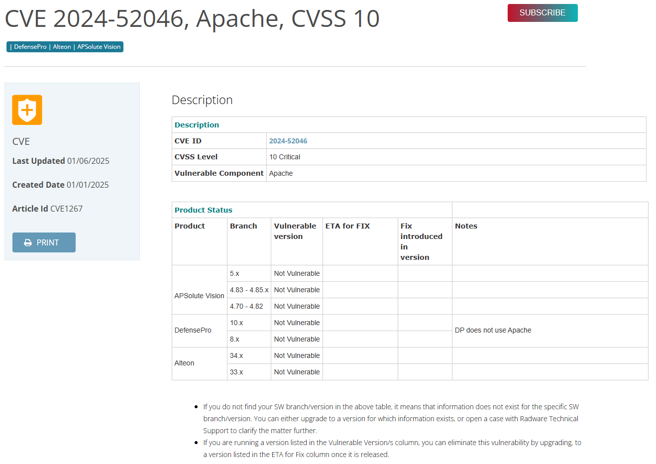The image size is (656, 464).
Task: Click the page title CVE 2024-52046, Apache, CVSS 10
Action: [x=192, y=19]
